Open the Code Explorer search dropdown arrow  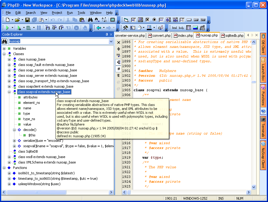111,42
